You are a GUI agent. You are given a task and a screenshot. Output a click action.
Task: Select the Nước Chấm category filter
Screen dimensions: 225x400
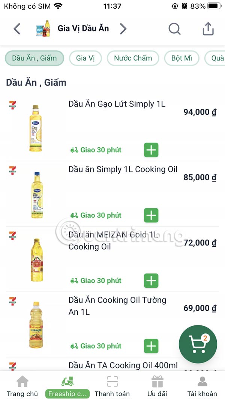[x=133, y=58]
